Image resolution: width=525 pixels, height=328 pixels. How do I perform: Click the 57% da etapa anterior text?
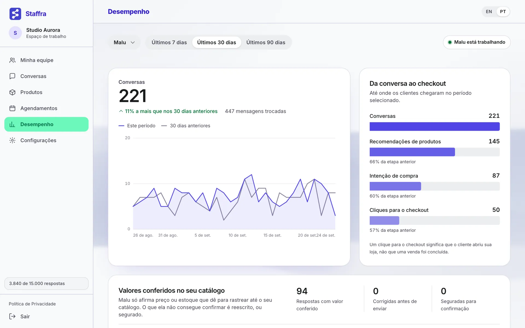tap(392, 230)
